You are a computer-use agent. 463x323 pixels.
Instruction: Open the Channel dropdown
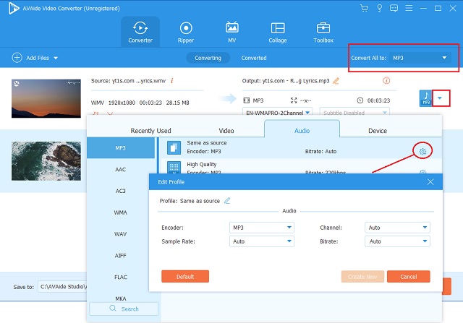click(x=397, y=228)
